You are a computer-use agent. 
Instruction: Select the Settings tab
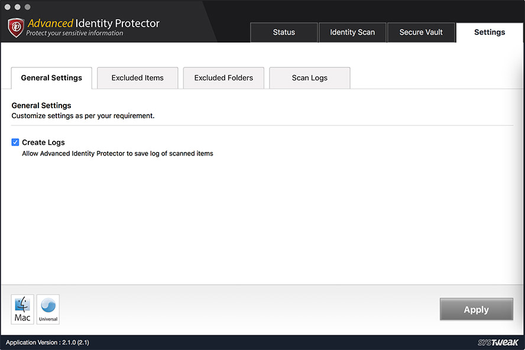(x=490, y=33)
